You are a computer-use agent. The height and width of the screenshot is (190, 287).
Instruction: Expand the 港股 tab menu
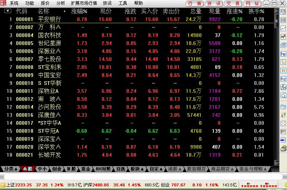tap(175, 169)
